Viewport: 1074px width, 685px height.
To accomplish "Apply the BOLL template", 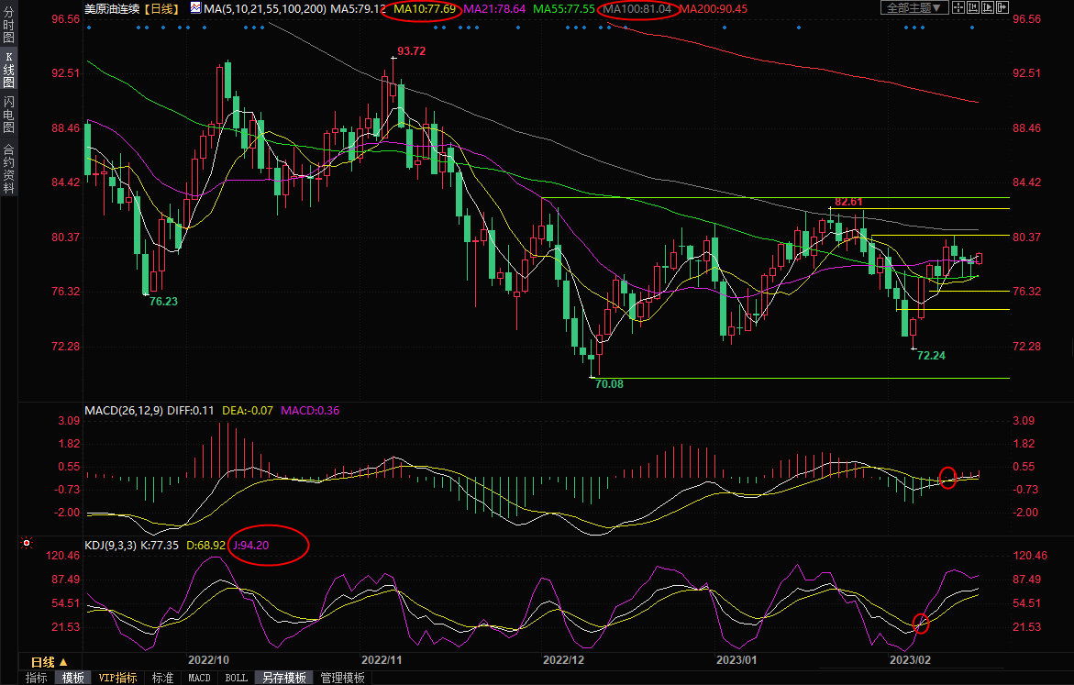I will click(x=236, y=678).
